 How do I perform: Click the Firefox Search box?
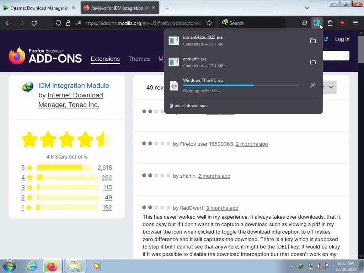coord(253,23)
